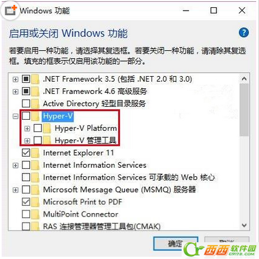The height and width of the screenshot is (259, 259).
Task: Click the Hyper-V Platform folder icon
Action: coord(47,128)
